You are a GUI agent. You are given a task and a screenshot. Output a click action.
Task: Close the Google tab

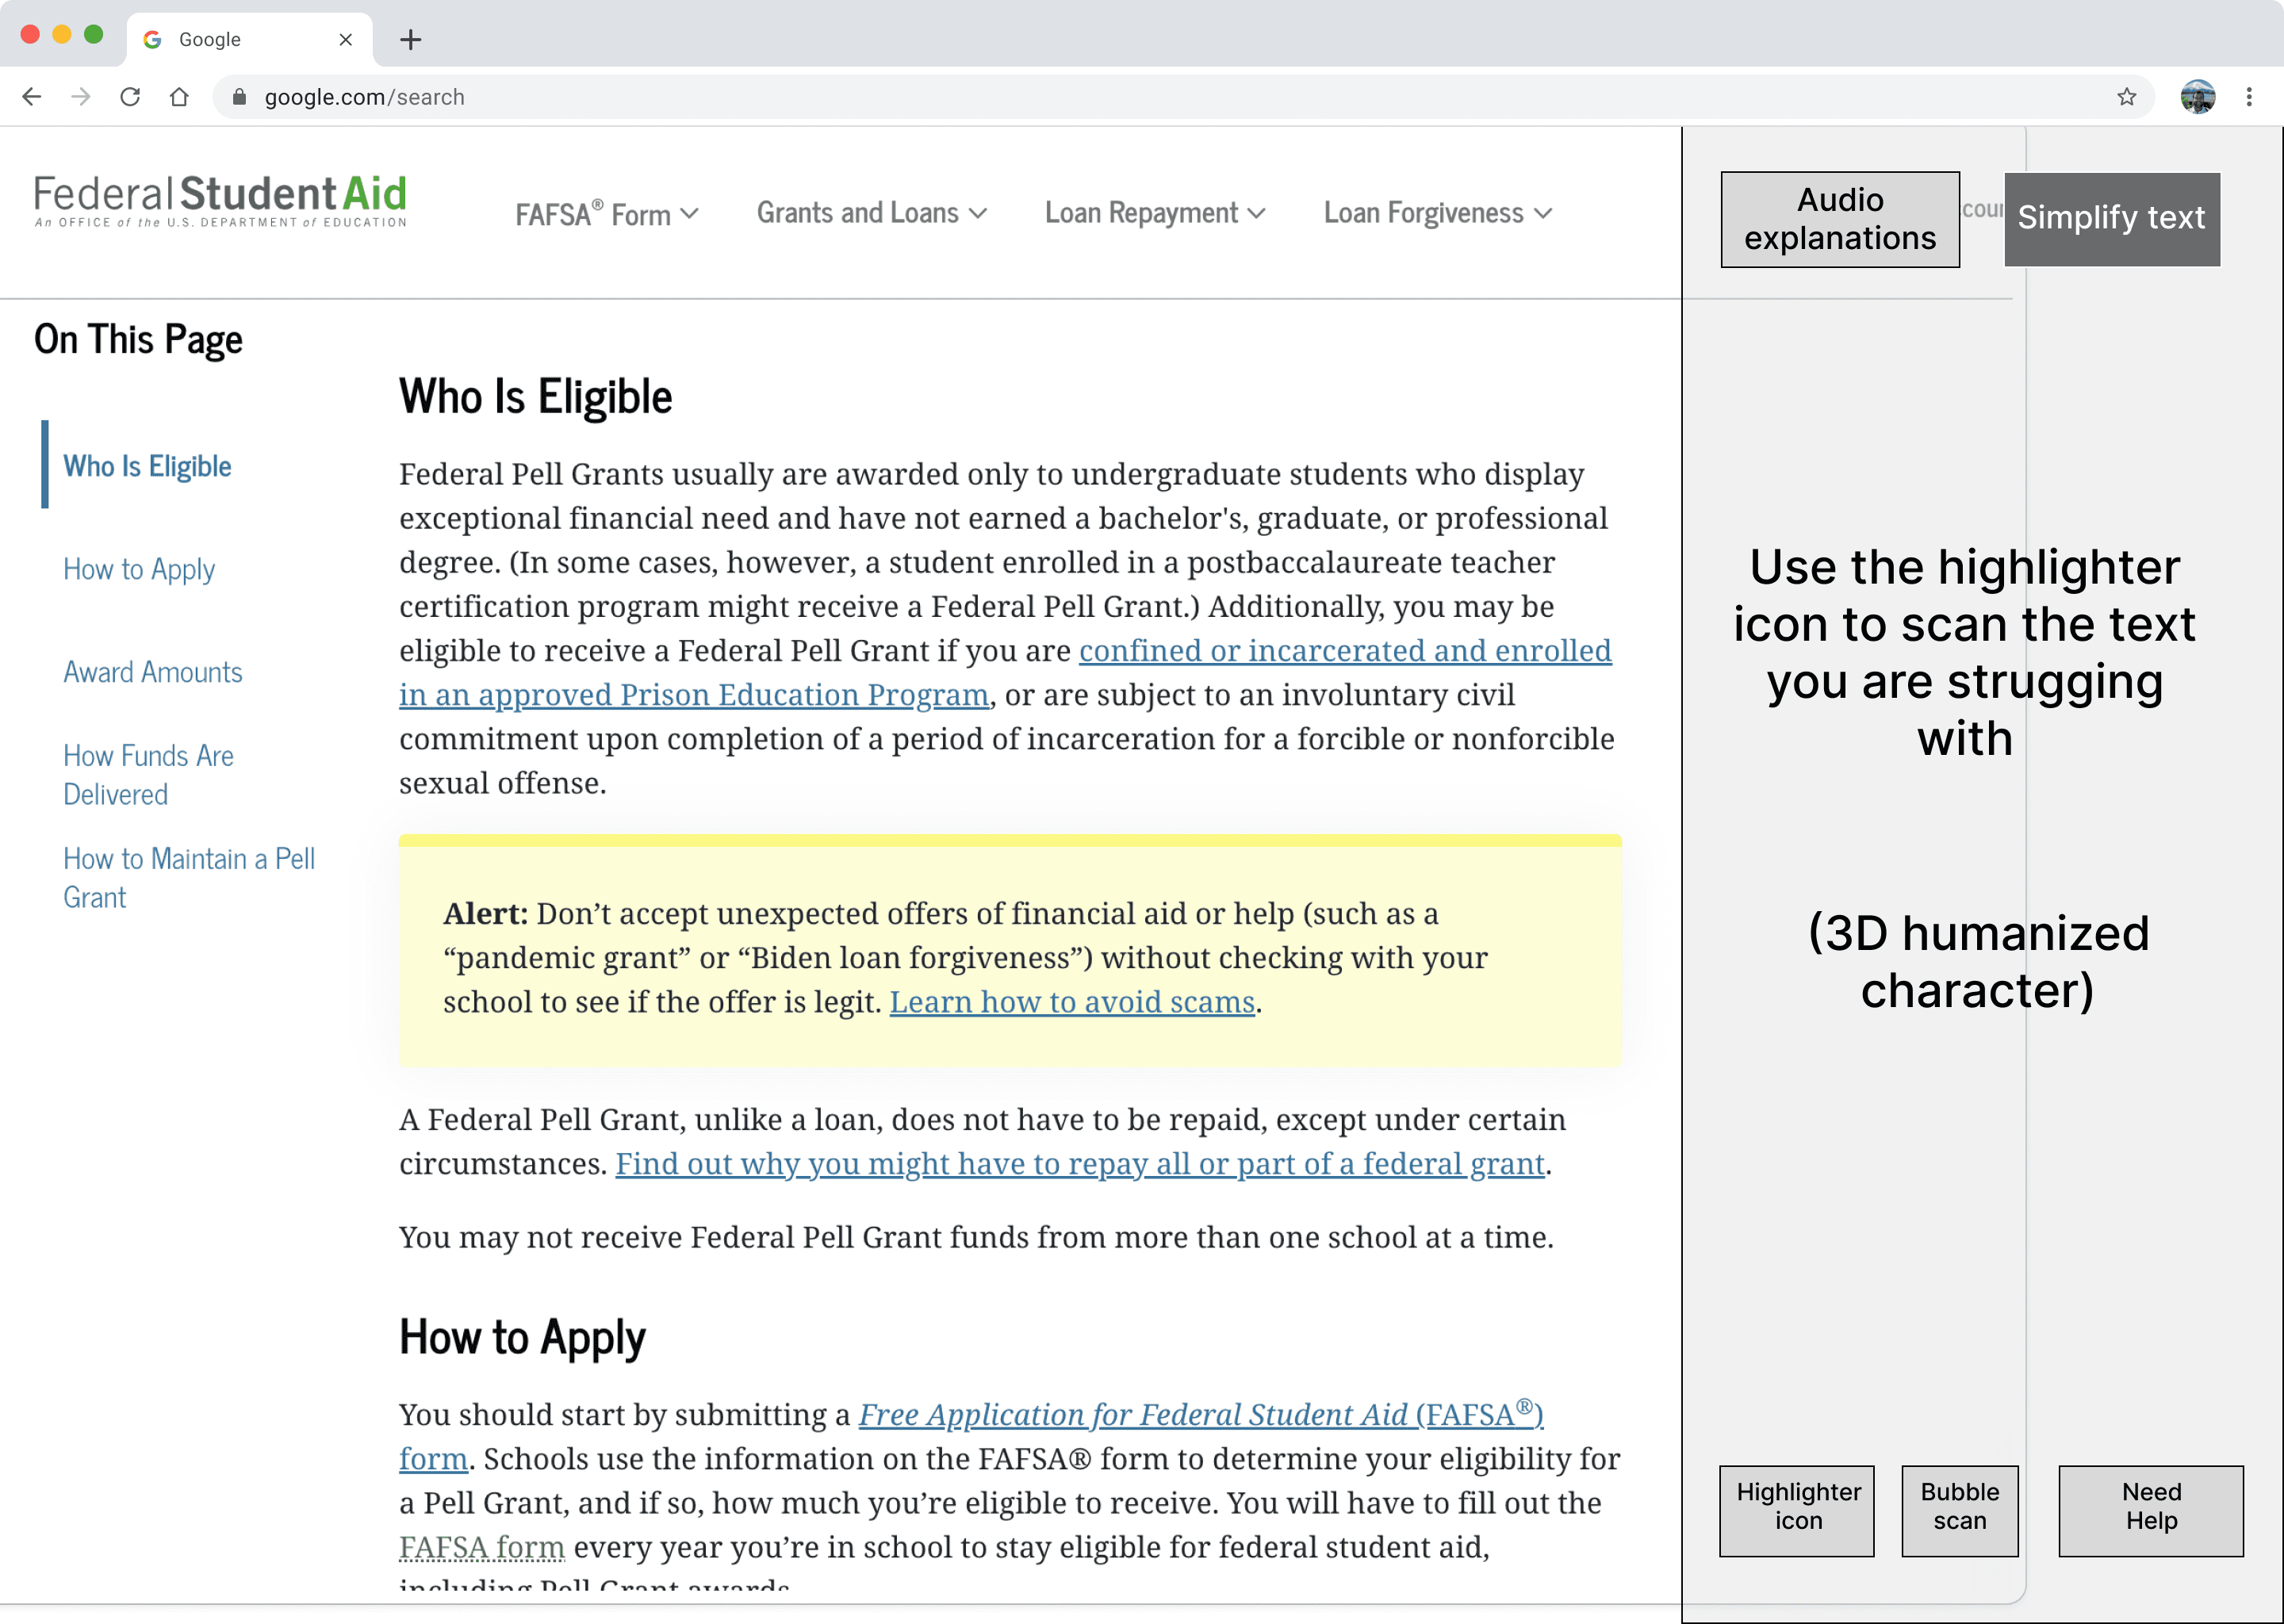[x=345, y=40]
